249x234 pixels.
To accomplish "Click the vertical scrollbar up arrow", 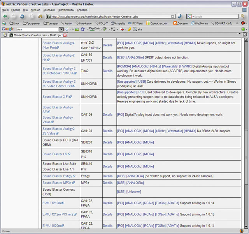I will tap(246, 40).
